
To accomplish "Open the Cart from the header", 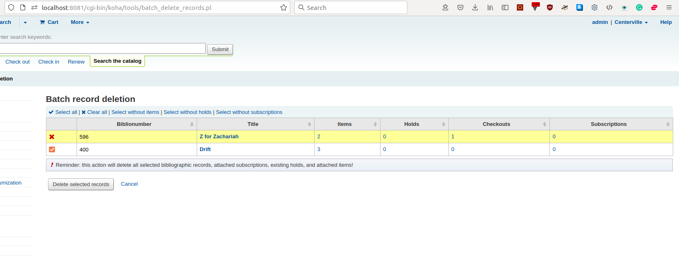I will [49, 22].
